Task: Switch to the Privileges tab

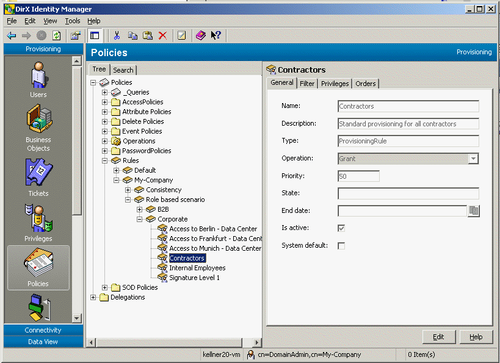Action: [335, 82]
